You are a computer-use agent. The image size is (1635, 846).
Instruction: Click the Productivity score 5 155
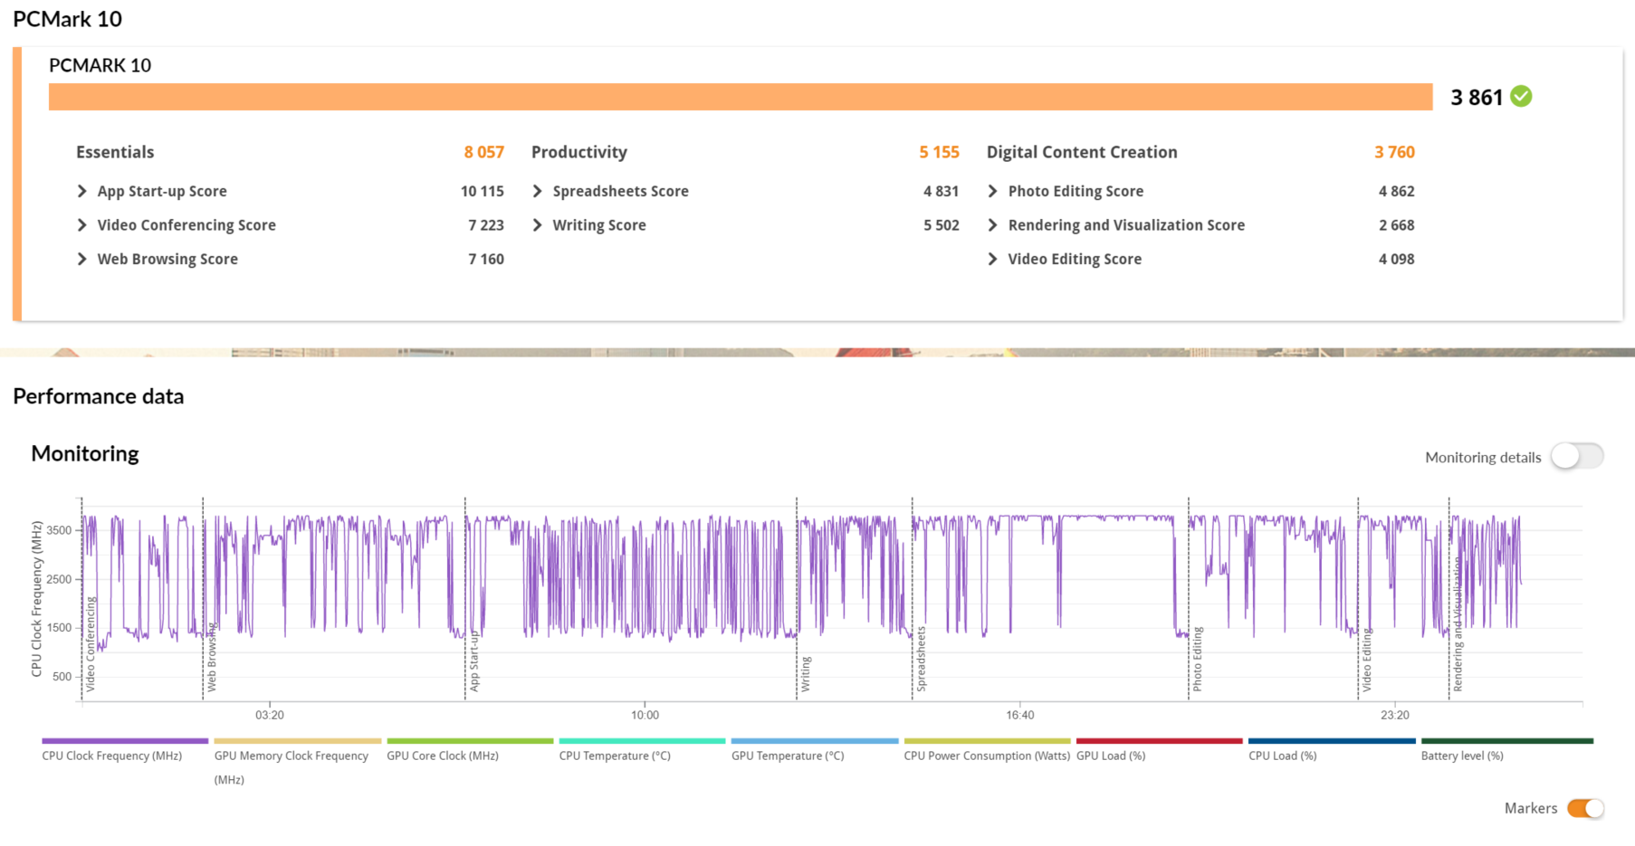point(939,152)
